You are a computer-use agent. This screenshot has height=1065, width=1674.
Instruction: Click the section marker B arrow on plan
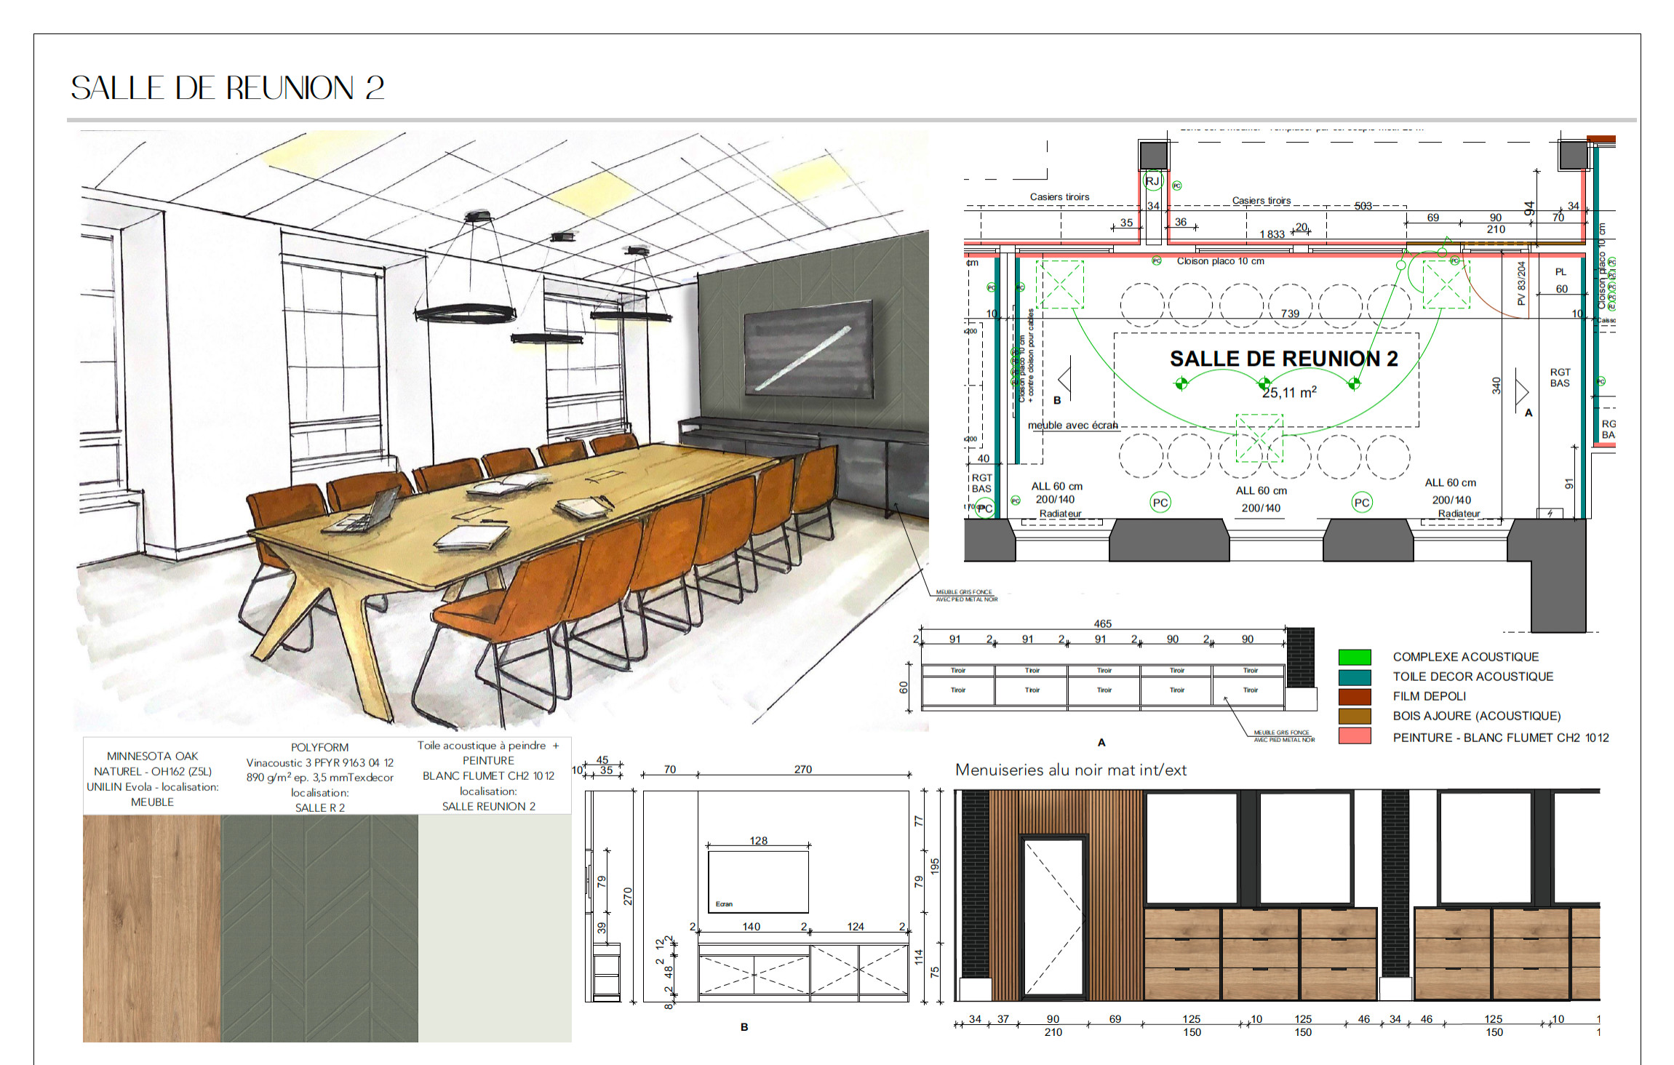(1065, 380)
